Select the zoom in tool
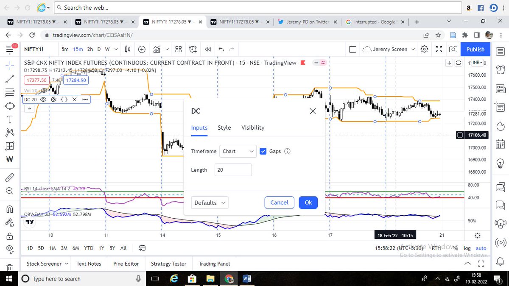 point(10,191)
